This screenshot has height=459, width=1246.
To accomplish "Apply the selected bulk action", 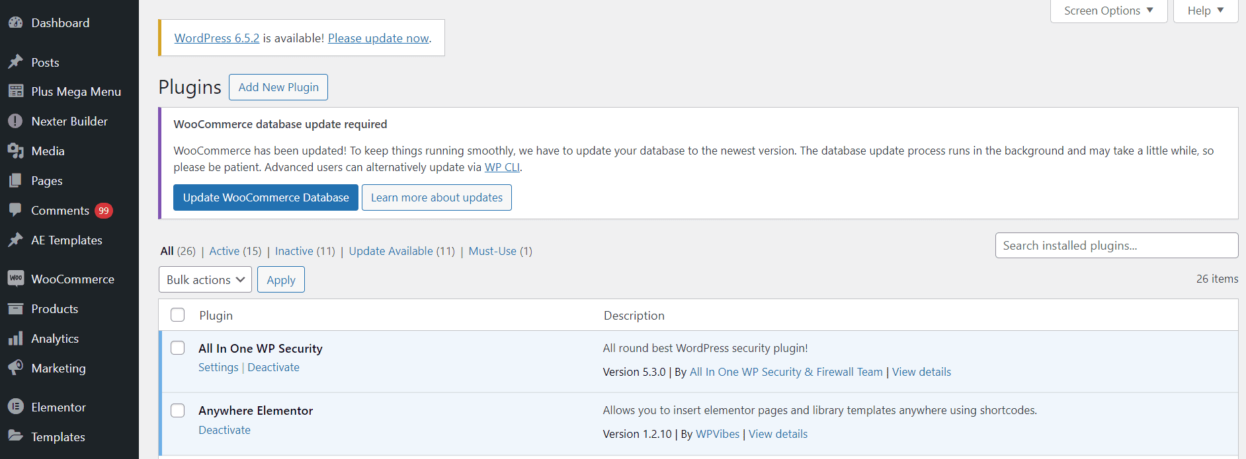I will 281,279.
